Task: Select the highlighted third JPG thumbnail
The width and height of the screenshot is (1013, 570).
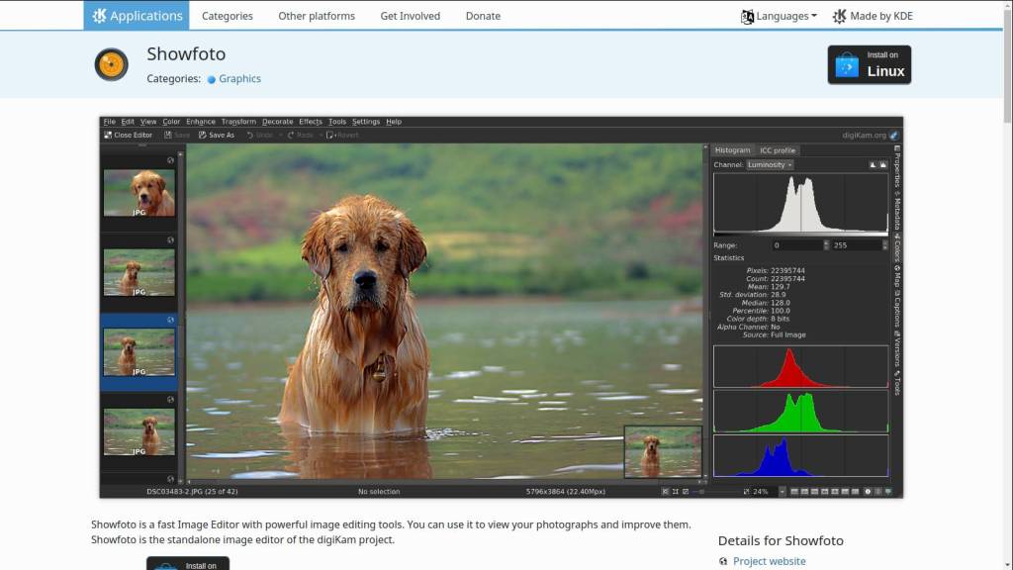Action: pyautogui.click(x=138, y=352)
